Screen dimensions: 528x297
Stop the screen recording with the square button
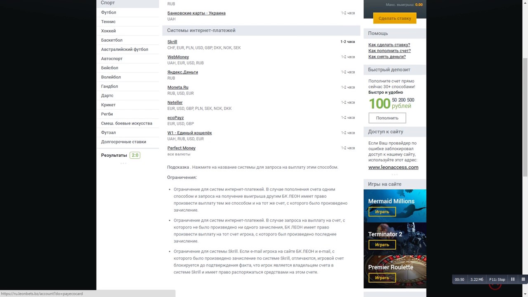coord(523,279)
